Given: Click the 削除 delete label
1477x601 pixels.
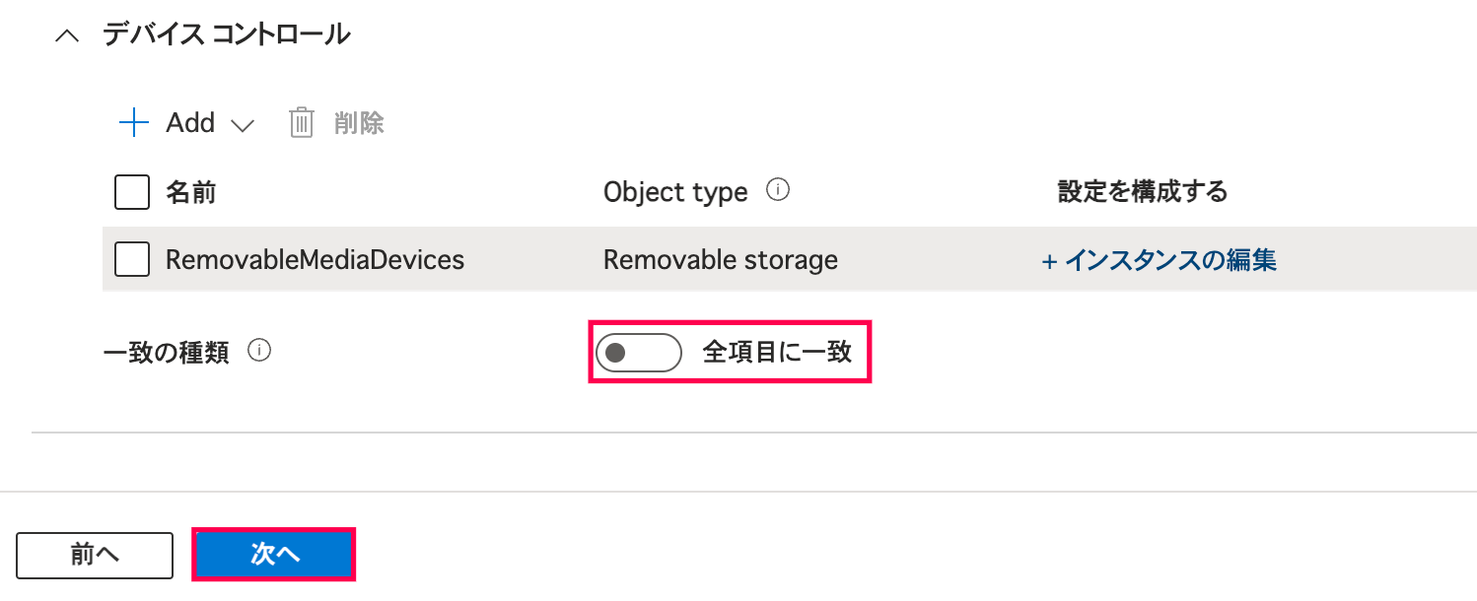Looking at the screenshot, I should [x=359, y=123].
